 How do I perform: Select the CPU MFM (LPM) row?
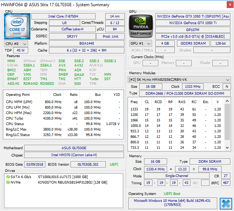coord(63,102)
